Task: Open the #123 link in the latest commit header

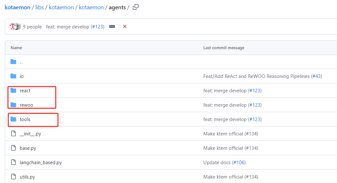Action: [98, 27]
